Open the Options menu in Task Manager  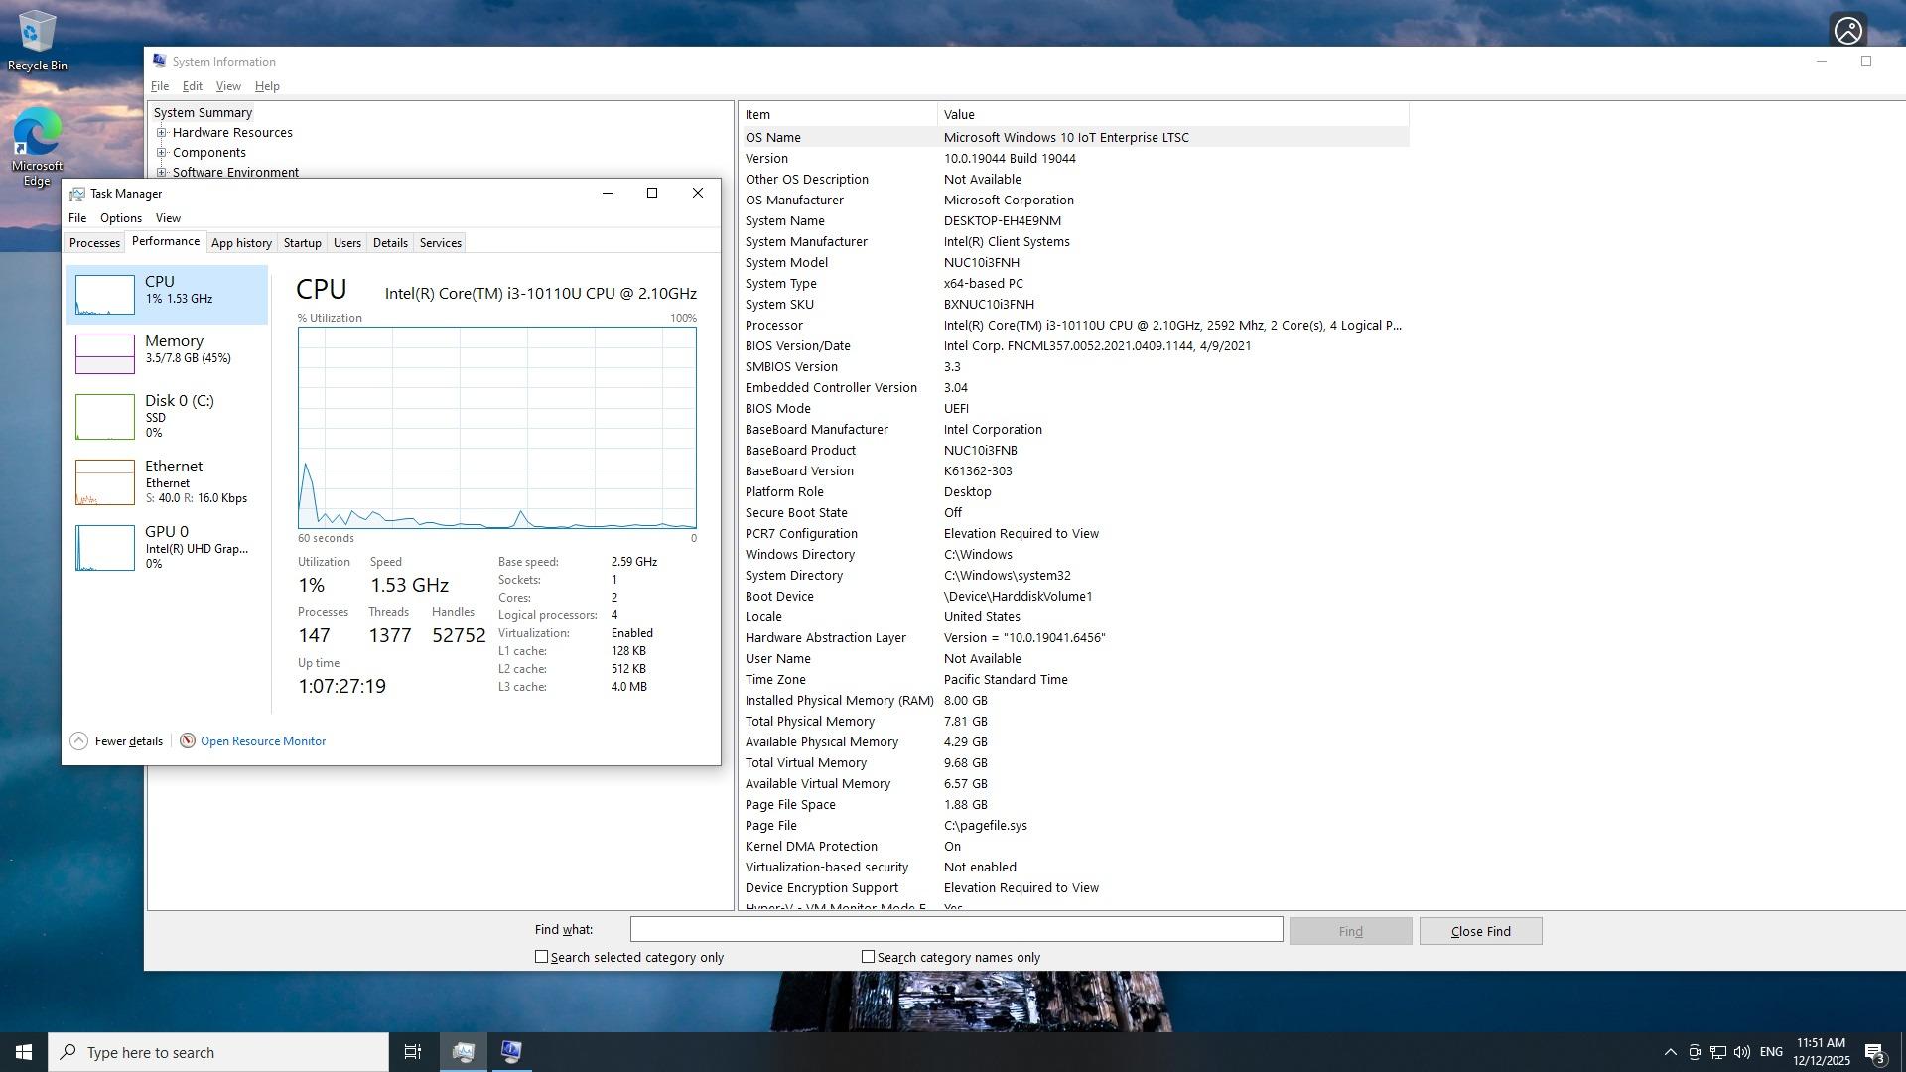[121, 218]
